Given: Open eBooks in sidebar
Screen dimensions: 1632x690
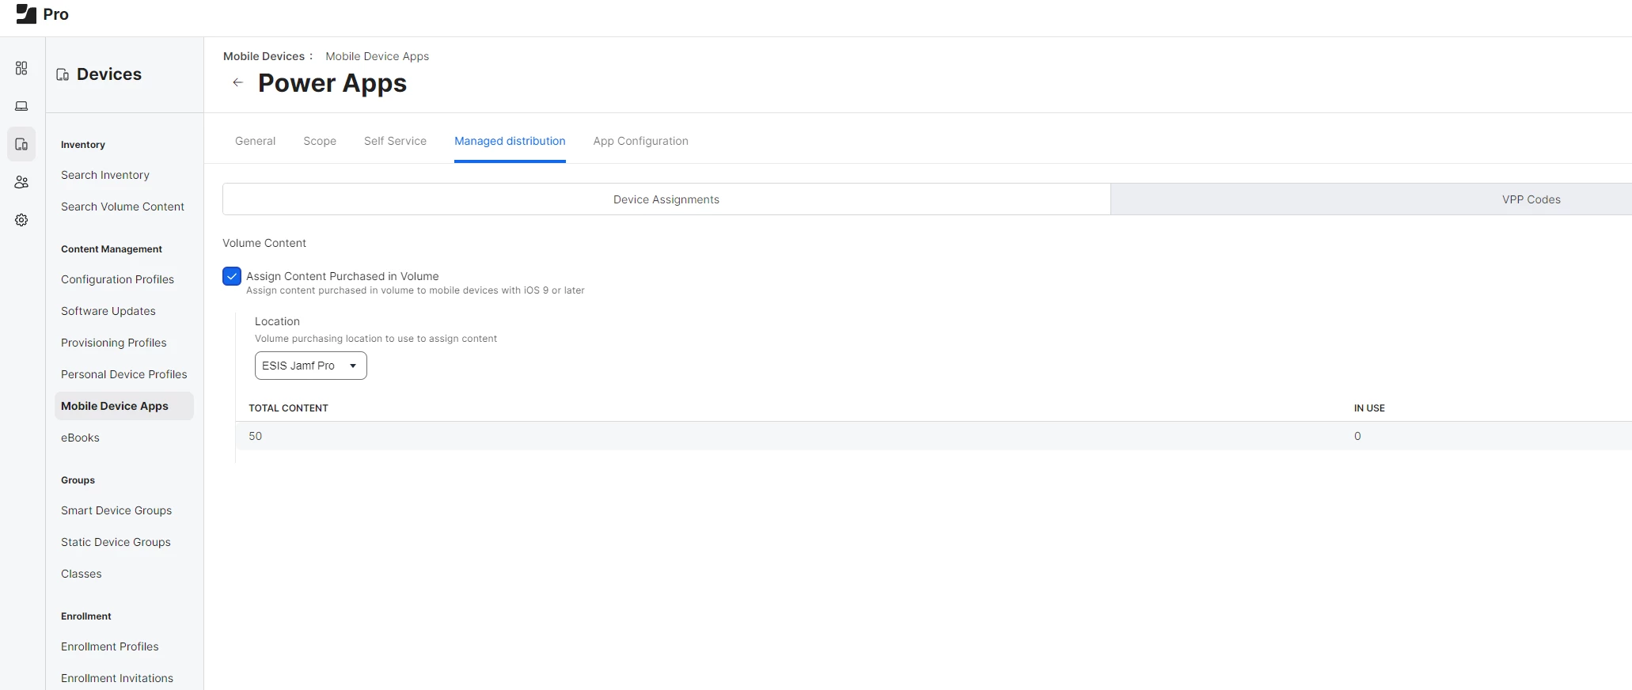Looking at the screenshot, I should pos(80,438).
